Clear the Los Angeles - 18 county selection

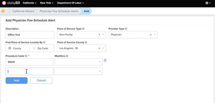point(99,48)
